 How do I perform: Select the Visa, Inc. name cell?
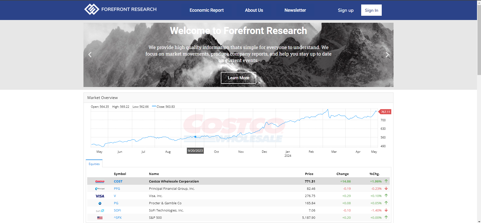(156, 196)
